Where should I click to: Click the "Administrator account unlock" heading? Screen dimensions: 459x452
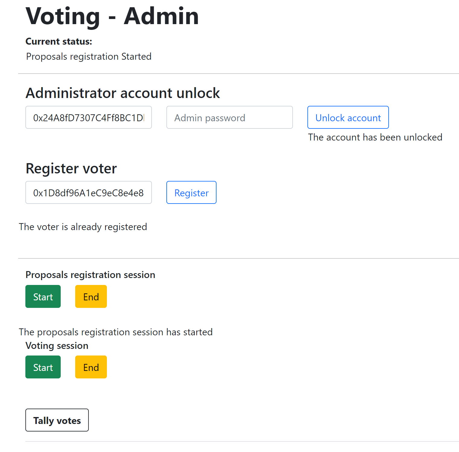click(x=123, y=93)
